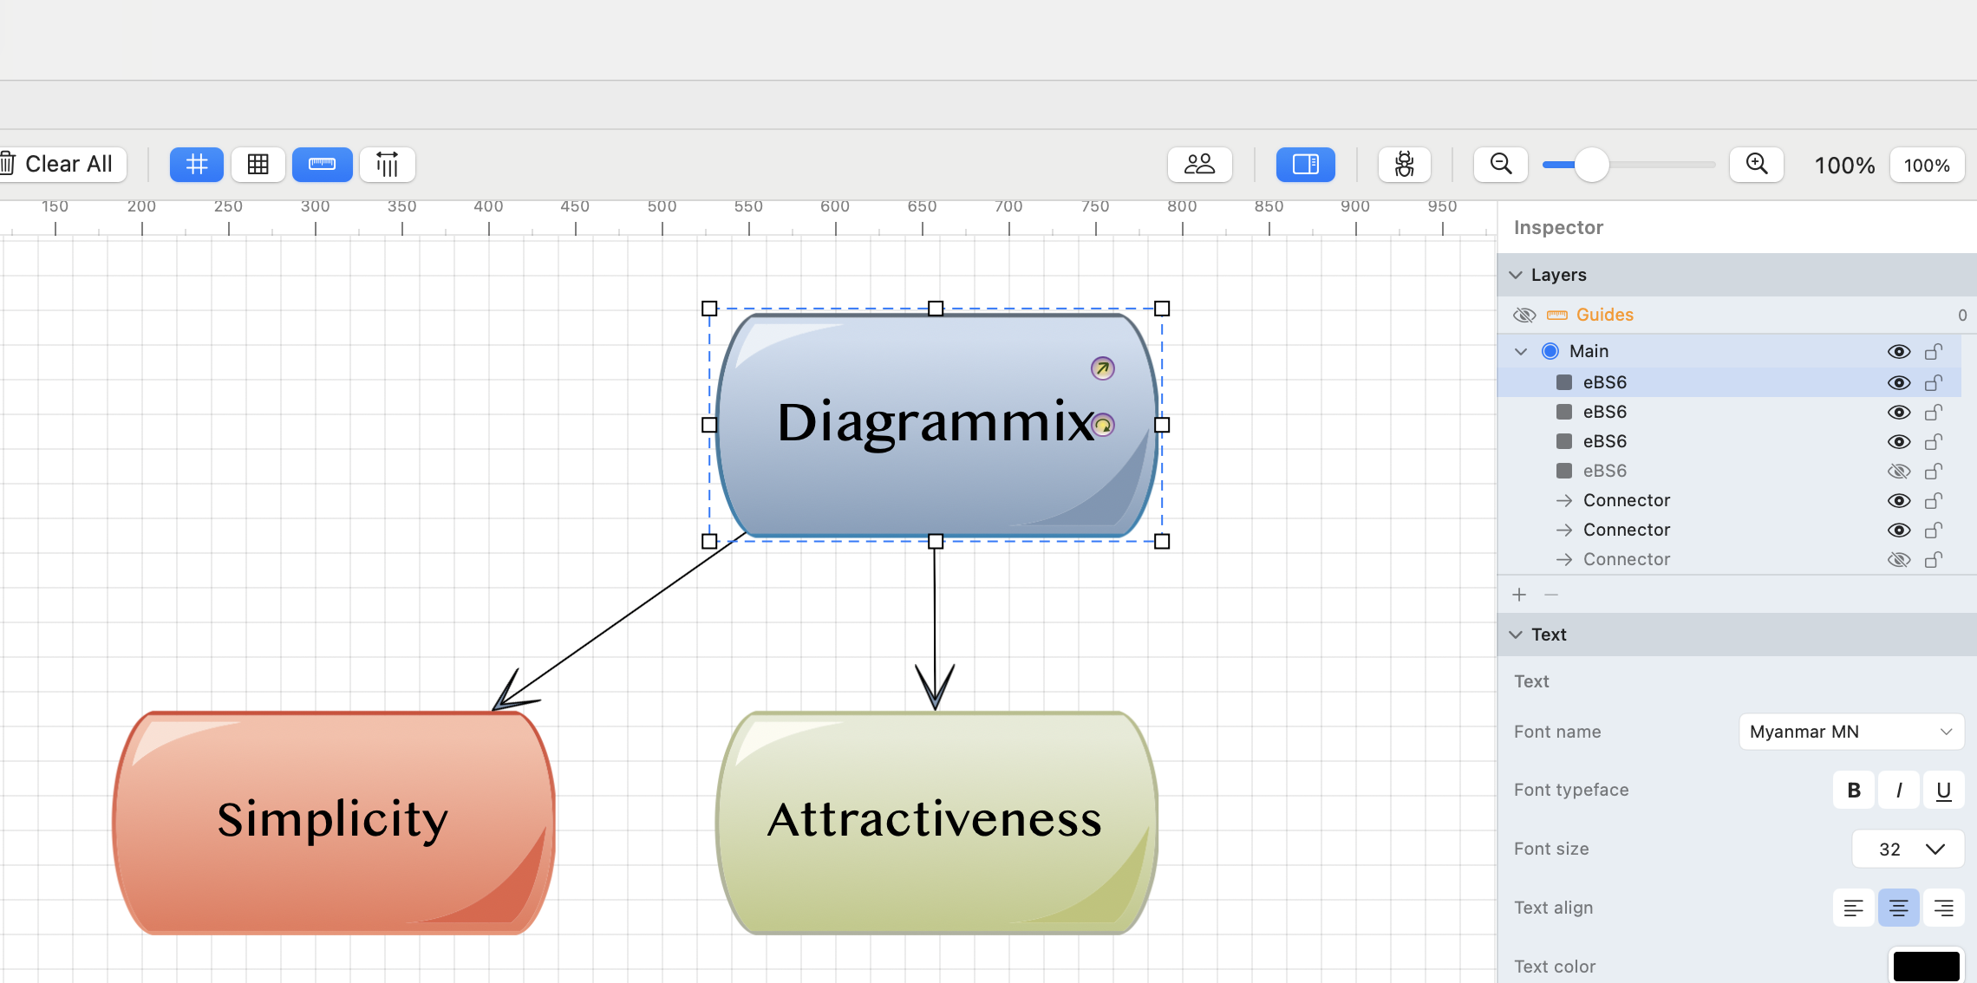
Task: Toggle the rulers toolbar button
Action: pos(322,164)
